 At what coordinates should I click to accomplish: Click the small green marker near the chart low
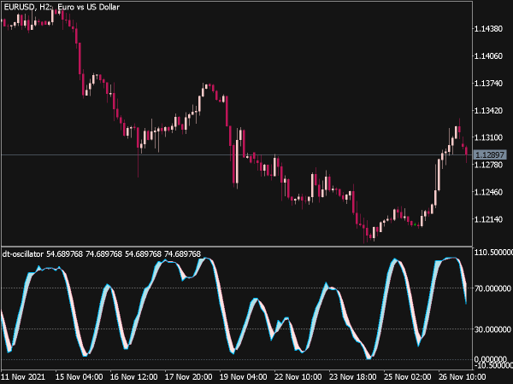click(415, 224)
